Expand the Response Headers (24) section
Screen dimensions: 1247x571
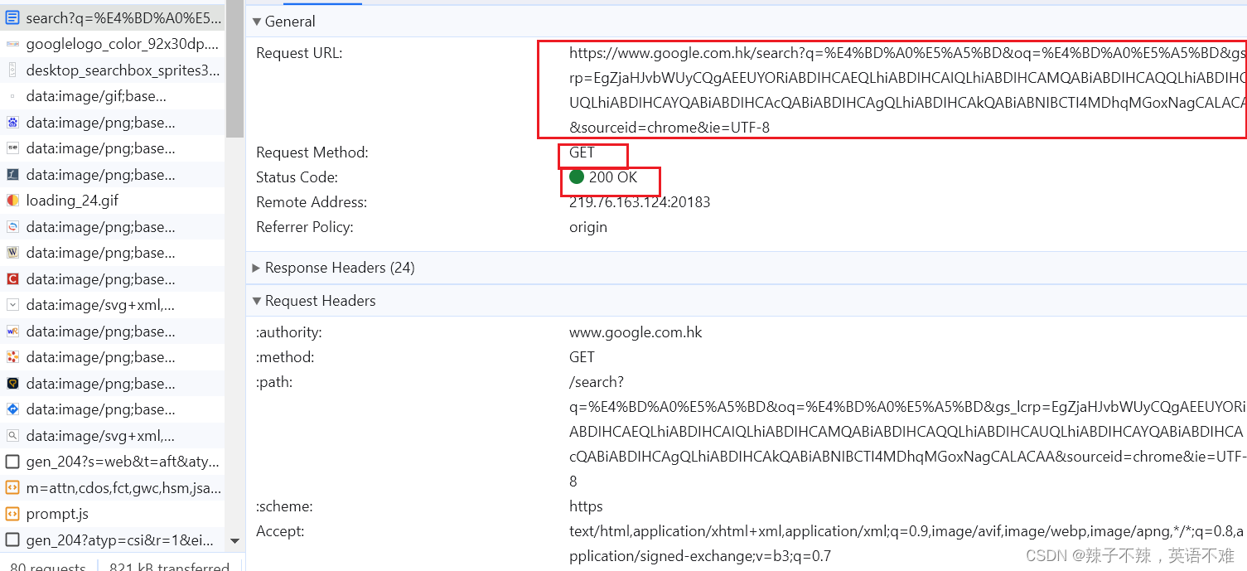(256, 268)
